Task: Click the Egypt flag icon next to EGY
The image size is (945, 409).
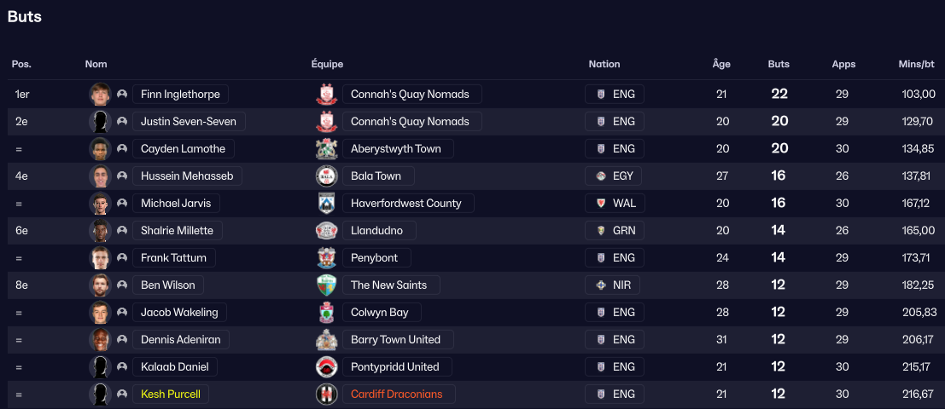Action: [x=601, y=176]
